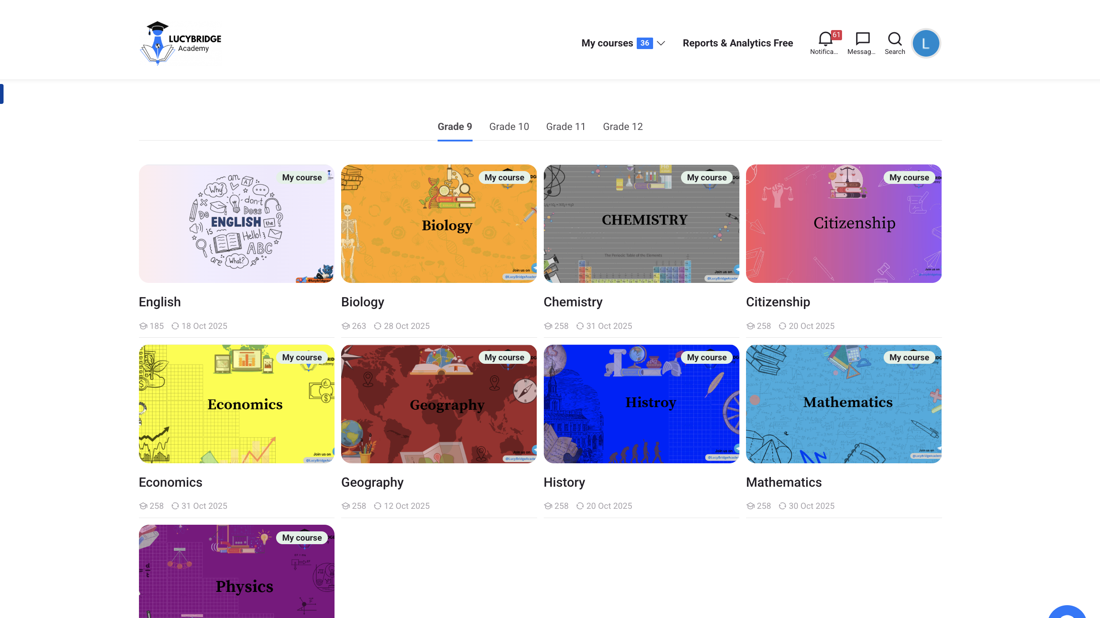Select the Grade 12 tab
Viewport: 1100px width, 618px height.
click(x=623, y=127)
